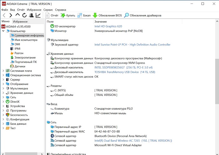Image resolution: width=219 pixels, height=155 pixels.
Task: Select IPMI tree item
Action: click(x=15, y=49)
